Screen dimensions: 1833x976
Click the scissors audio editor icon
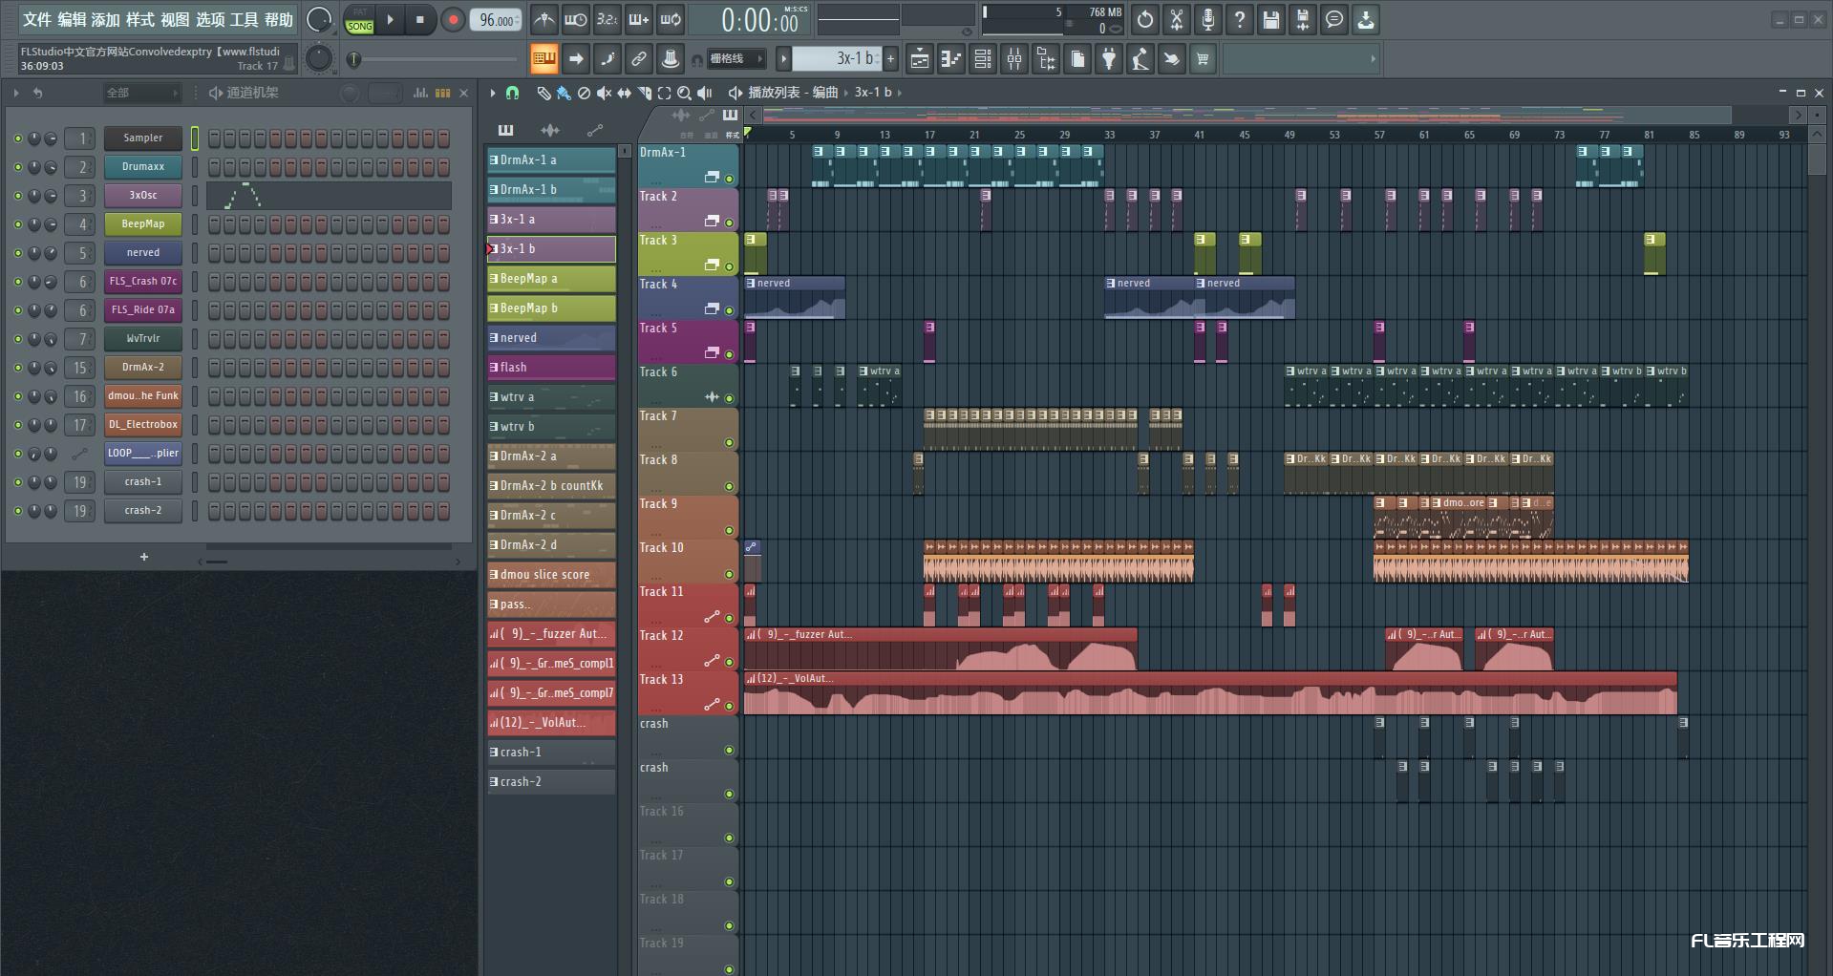point(1177,19)
